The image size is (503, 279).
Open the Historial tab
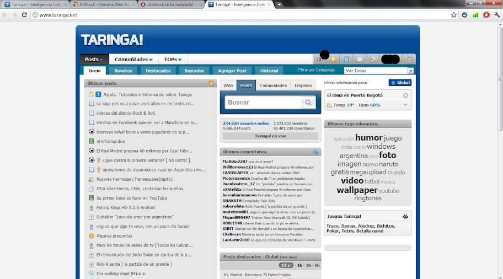(x=269, y=71)
